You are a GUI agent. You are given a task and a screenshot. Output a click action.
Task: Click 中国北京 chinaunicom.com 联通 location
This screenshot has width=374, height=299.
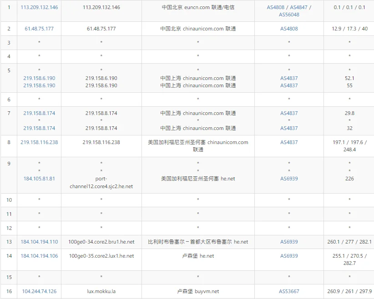point(198,29)
